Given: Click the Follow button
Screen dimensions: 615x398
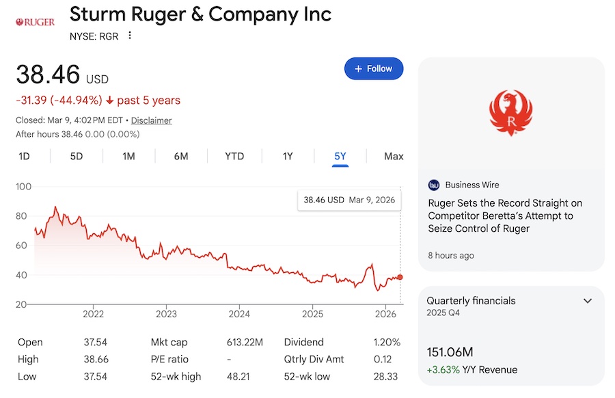Looking at the screenshot, I should (x=373, y=68).
